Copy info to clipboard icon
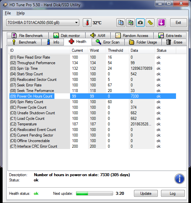 pos(121,23)
